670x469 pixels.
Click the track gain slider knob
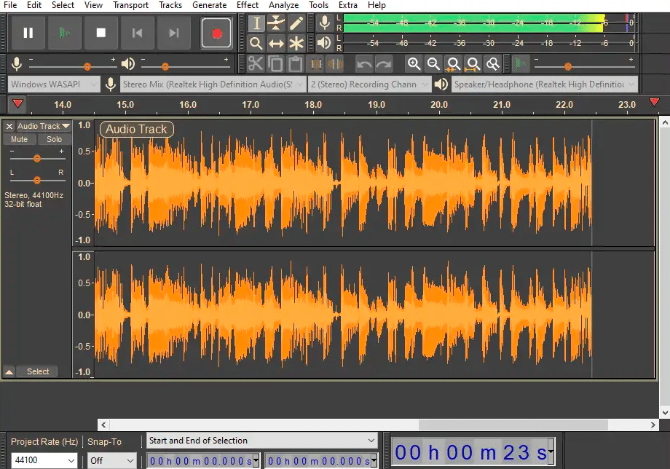[x=37, y=159]
